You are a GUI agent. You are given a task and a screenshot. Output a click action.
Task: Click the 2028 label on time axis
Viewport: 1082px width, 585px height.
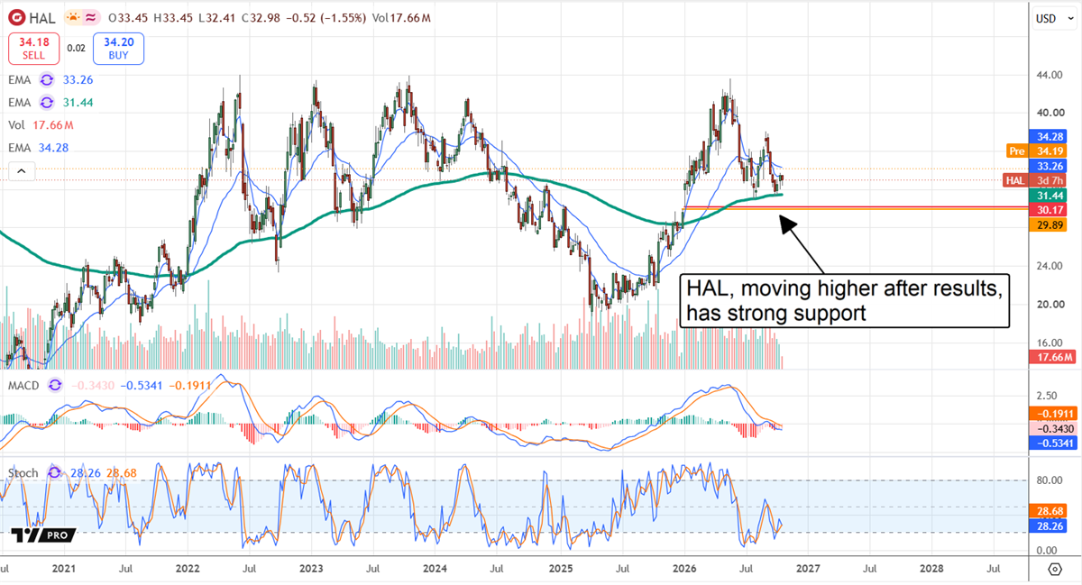point(931,569)
